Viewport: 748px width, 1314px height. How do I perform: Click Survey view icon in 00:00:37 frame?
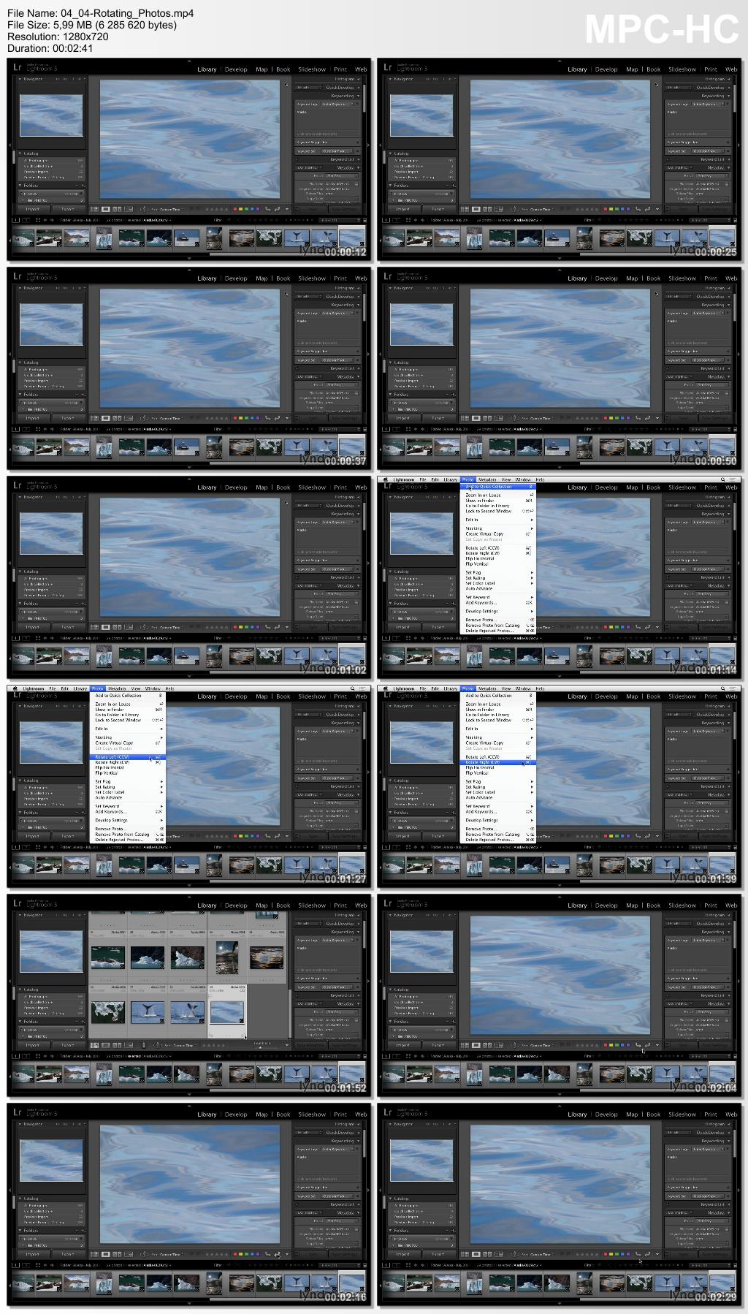pos(129,418)
